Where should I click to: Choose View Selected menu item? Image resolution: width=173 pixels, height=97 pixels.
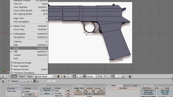29,7
